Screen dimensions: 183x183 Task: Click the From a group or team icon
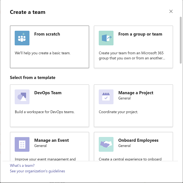106,38
